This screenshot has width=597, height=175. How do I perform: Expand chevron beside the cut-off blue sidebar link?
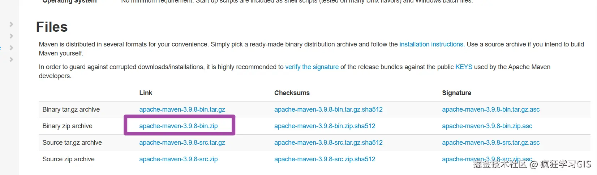11,48
